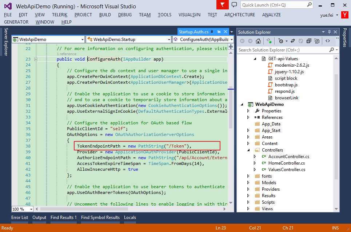Switch to the Output tab

coord(39,217)
